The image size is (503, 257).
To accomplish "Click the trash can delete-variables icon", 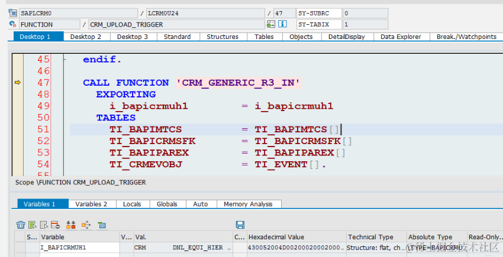I will click(x=21, y=225).
